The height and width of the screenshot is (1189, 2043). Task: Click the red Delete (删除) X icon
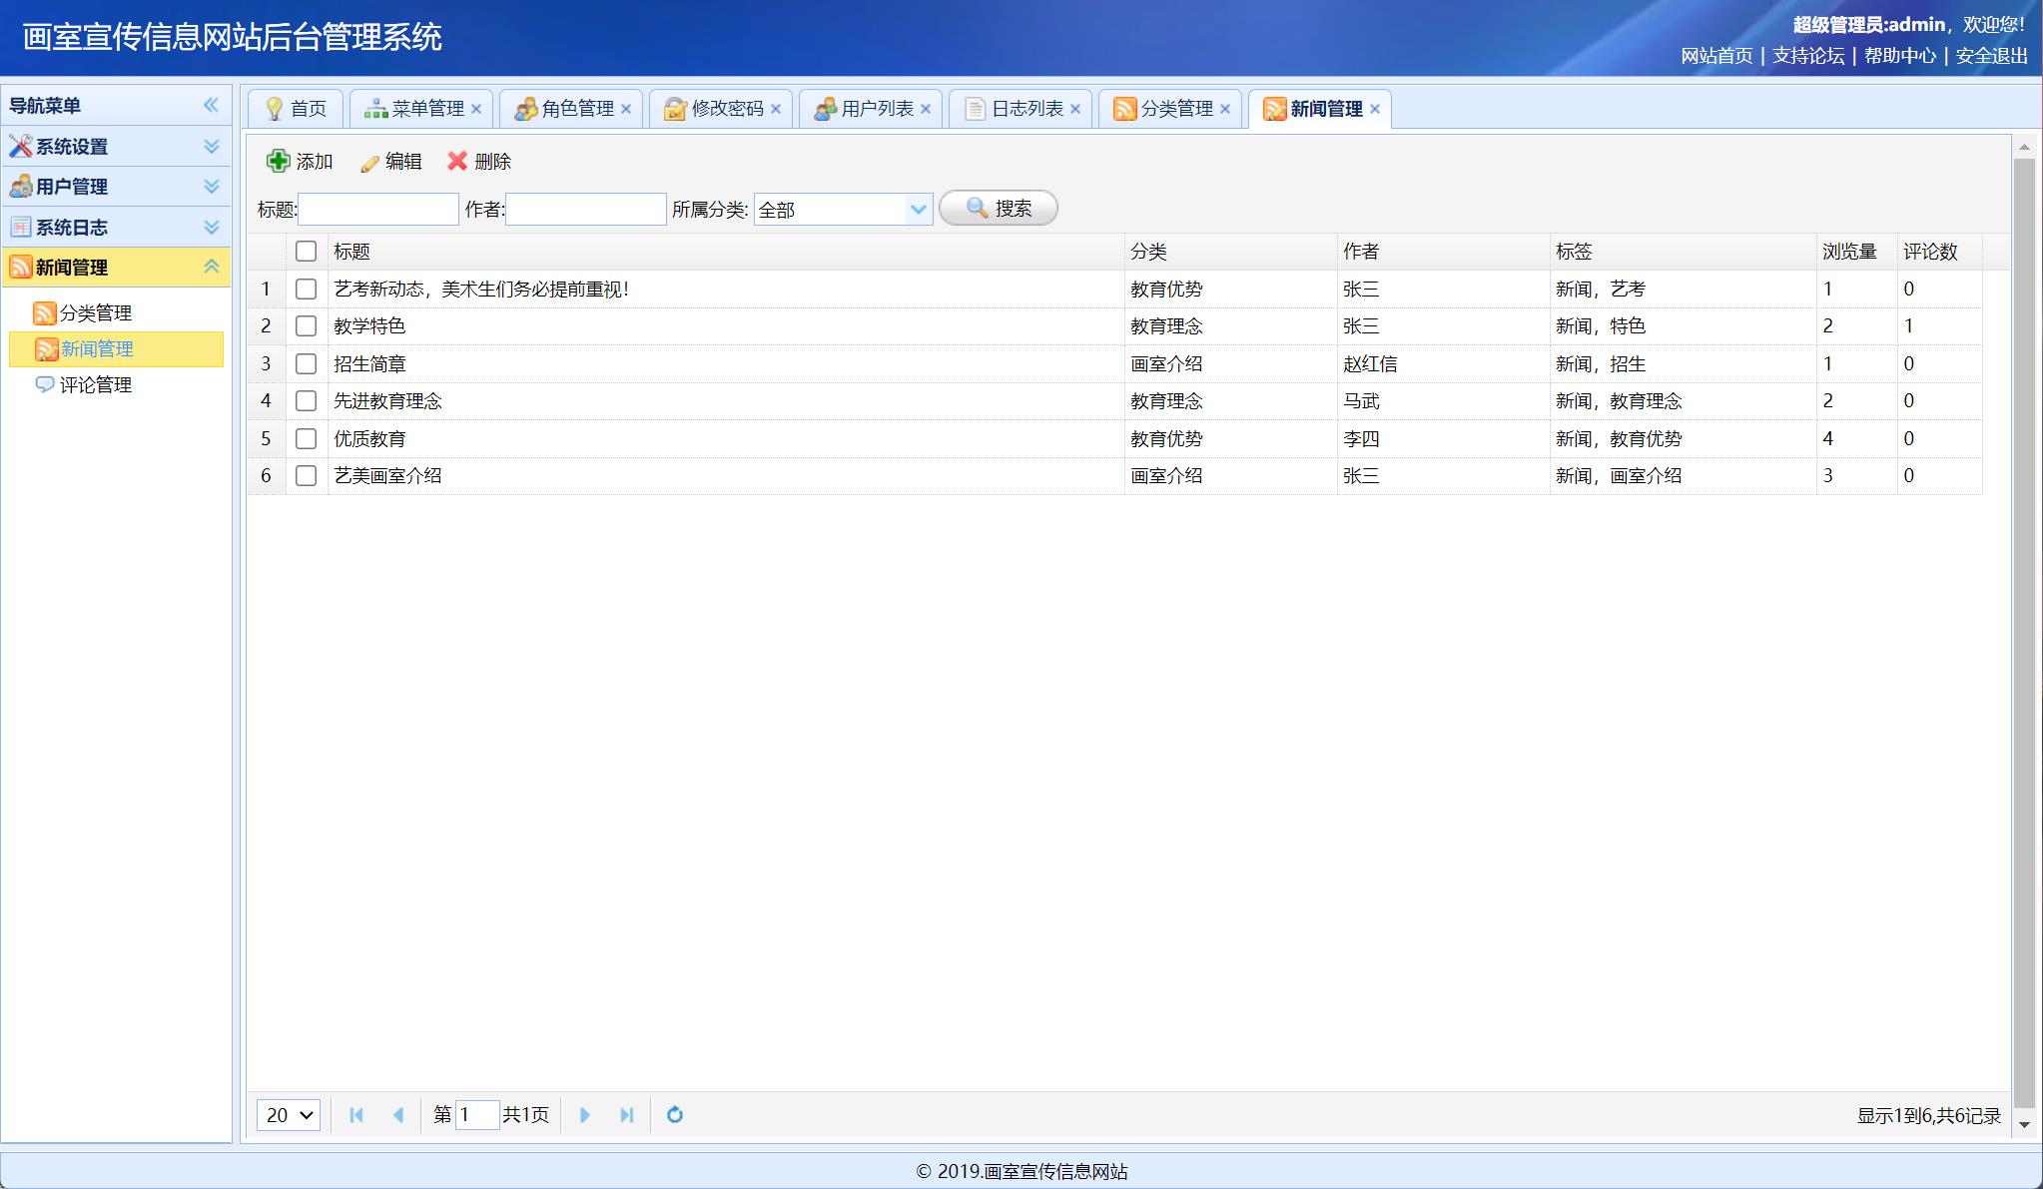[x=457, y=161]
